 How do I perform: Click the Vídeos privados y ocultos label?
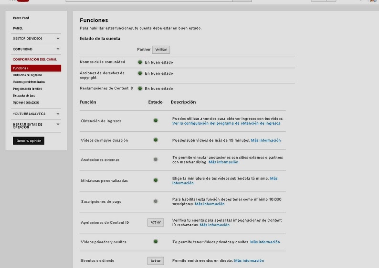104,242
